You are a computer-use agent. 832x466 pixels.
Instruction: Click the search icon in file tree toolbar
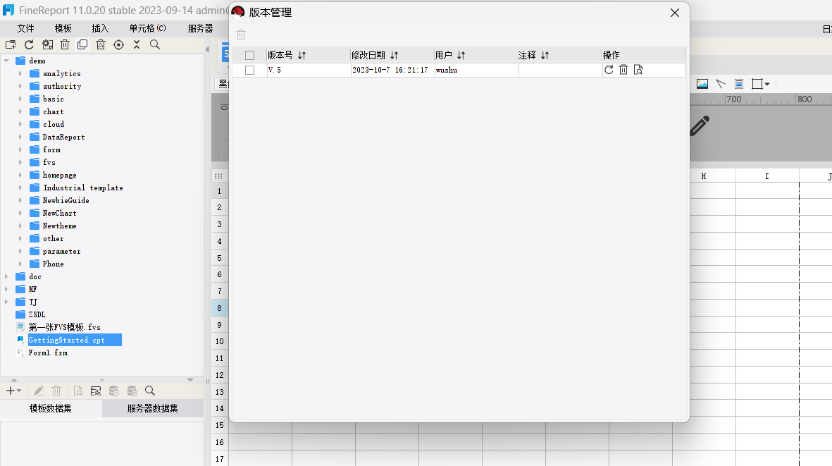(155, 44)
